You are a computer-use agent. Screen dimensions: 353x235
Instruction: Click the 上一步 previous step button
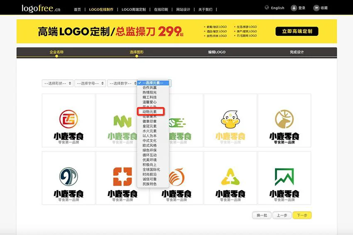pyautogui.click(x=282, y=215)
